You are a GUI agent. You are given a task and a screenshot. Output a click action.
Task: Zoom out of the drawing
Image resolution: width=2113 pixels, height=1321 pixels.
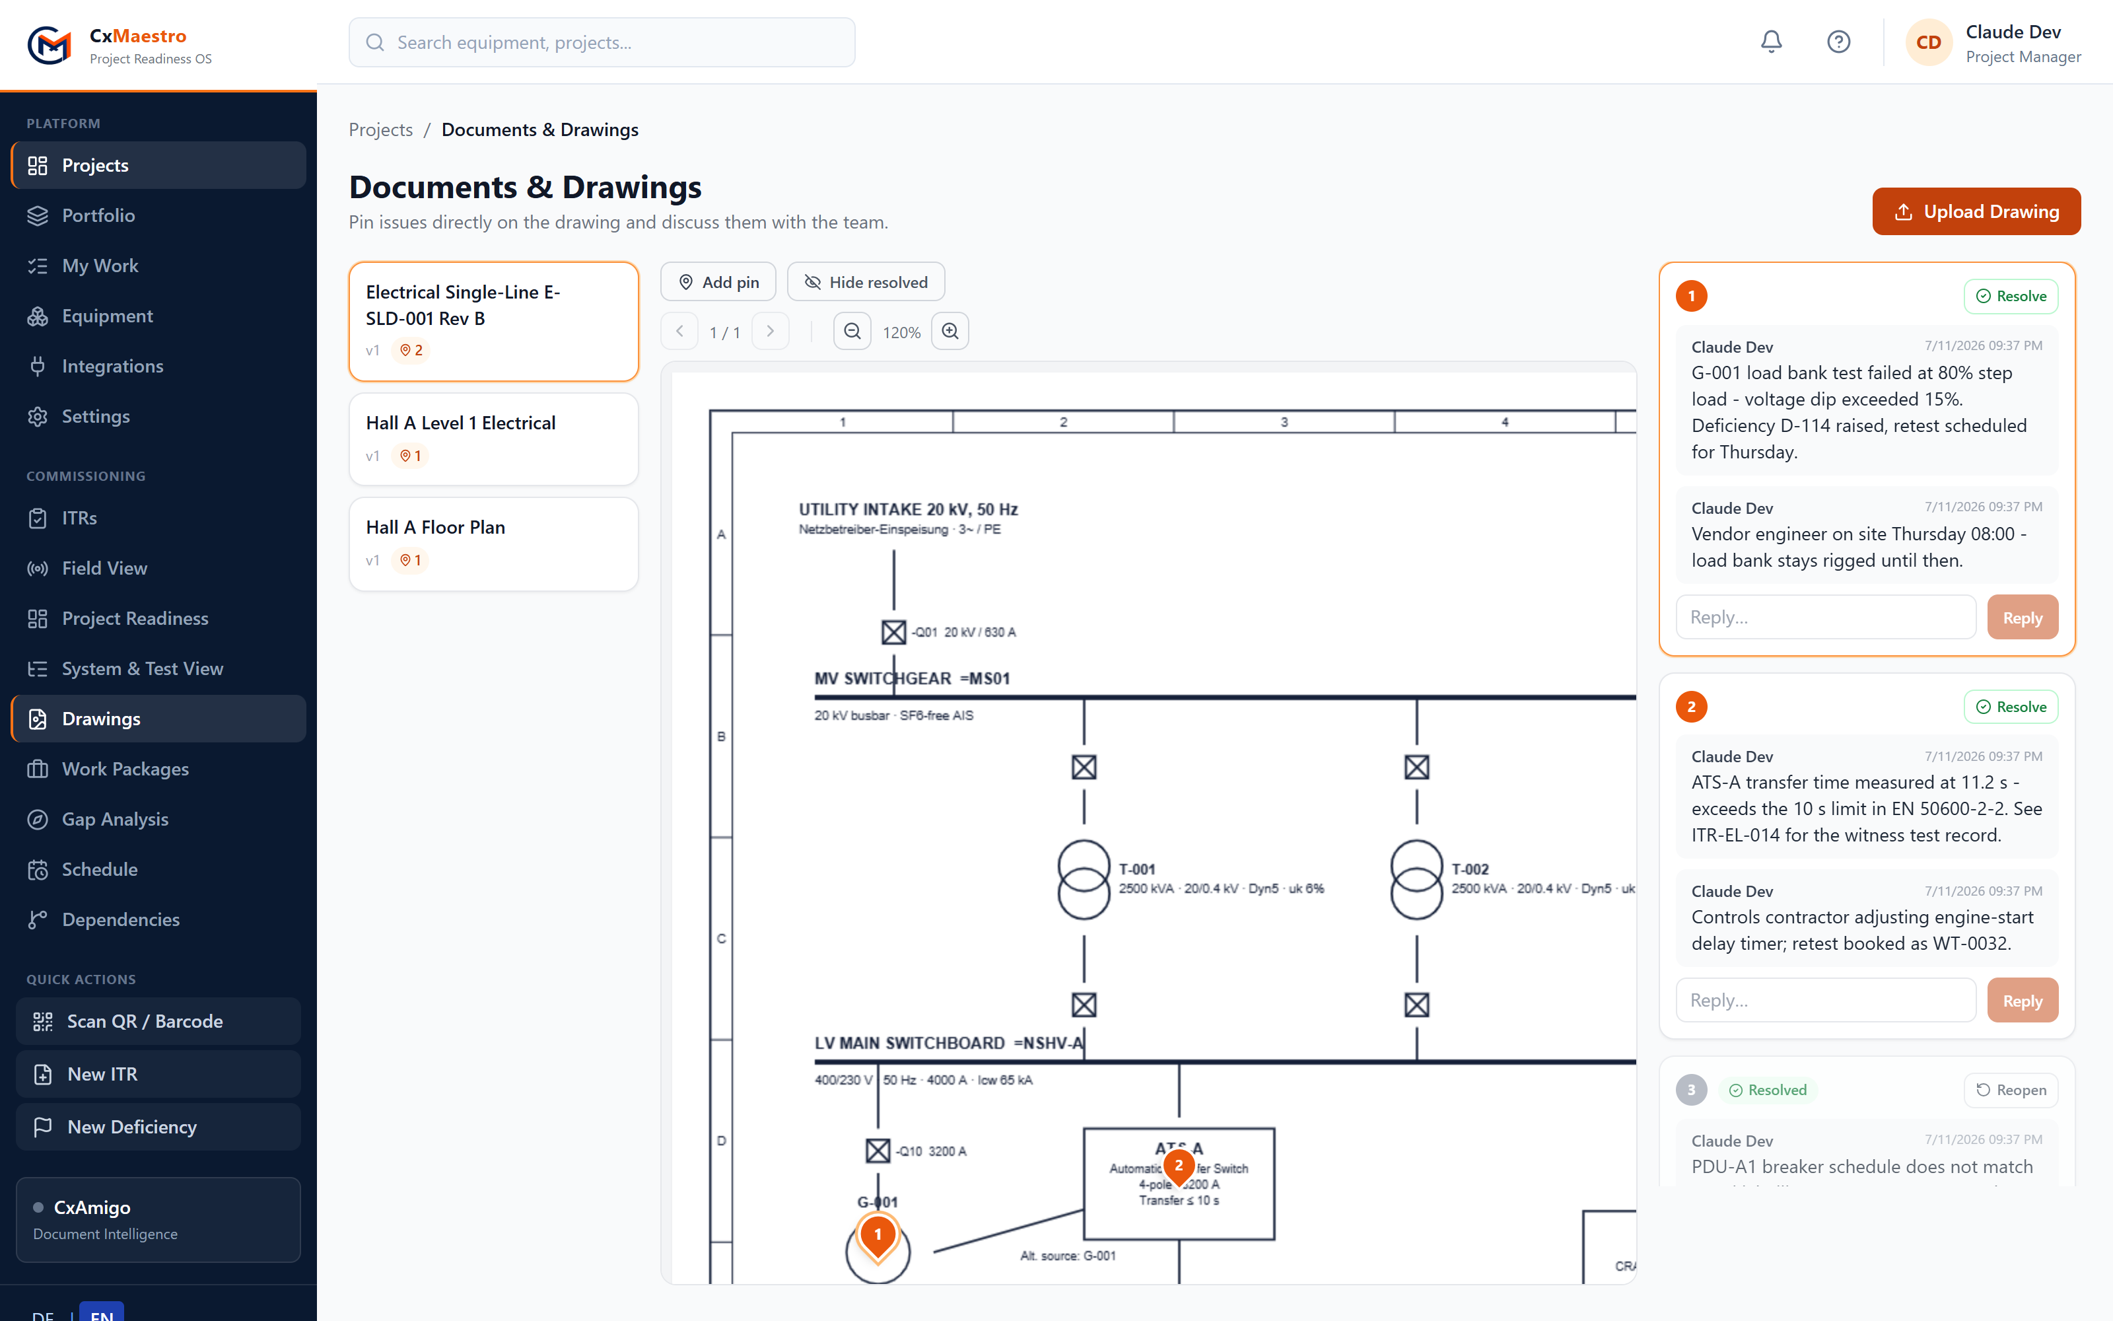point(852,331)
